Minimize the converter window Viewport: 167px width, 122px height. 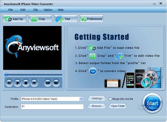click(154, 4)
